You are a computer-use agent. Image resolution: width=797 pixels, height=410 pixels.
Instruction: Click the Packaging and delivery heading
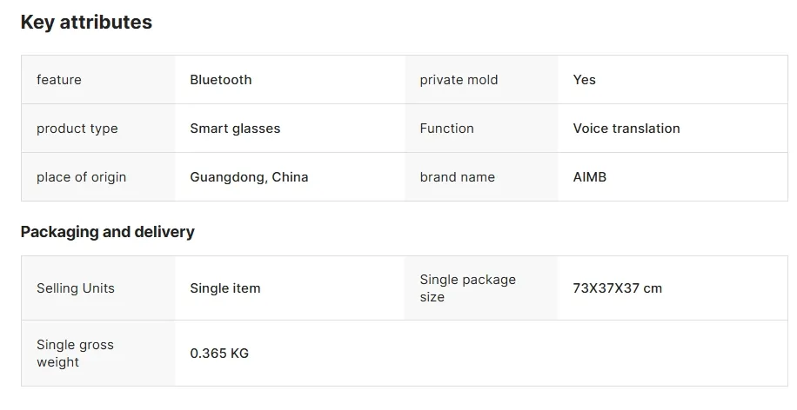click(108, 232)
